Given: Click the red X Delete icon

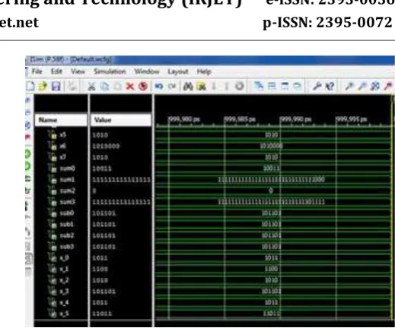Looking at the screenshot, I should coord(130,87).
